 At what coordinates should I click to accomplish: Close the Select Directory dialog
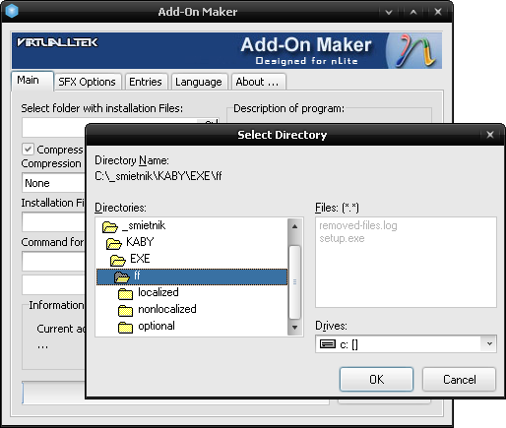(490, 135)
